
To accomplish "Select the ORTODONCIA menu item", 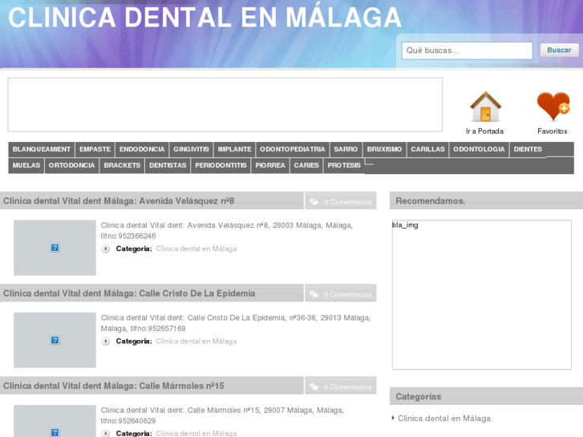I will pyautogui.click(x=71, y=165).
